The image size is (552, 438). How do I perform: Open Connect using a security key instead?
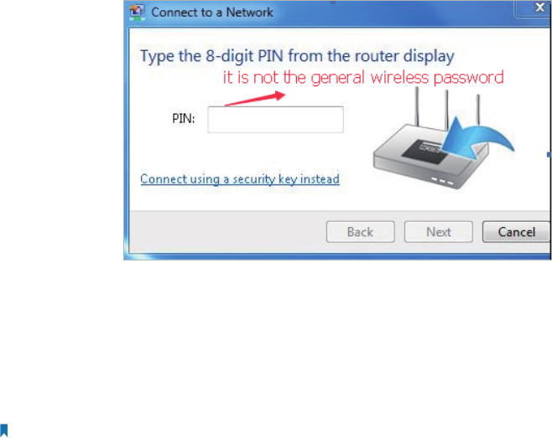[x=240, y=179]
